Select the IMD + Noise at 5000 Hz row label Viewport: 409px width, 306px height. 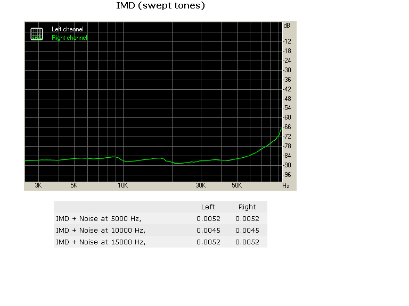[99, 218]
